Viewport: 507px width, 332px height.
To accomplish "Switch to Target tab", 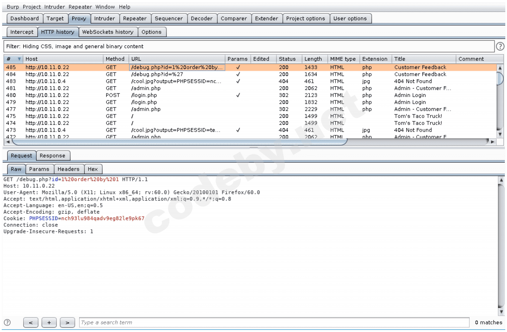I will pos(55,18).
